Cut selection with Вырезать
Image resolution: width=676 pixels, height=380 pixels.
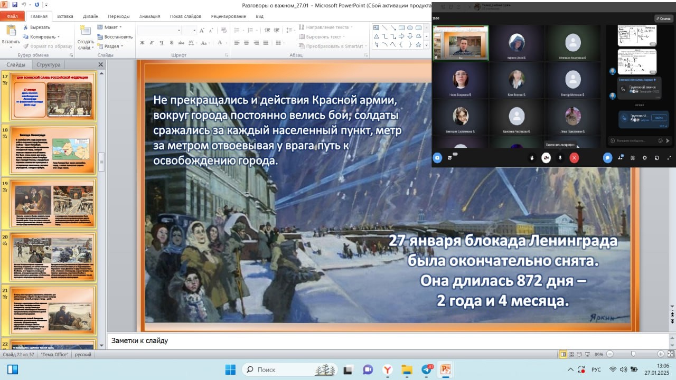coord(36,27)
